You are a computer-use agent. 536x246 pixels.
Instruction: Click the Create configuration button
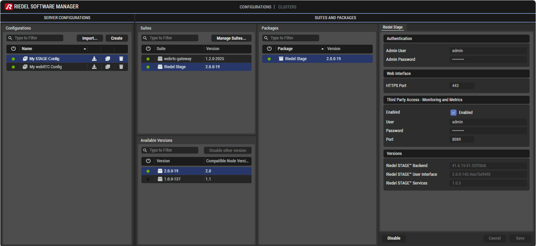pos(116,38)
